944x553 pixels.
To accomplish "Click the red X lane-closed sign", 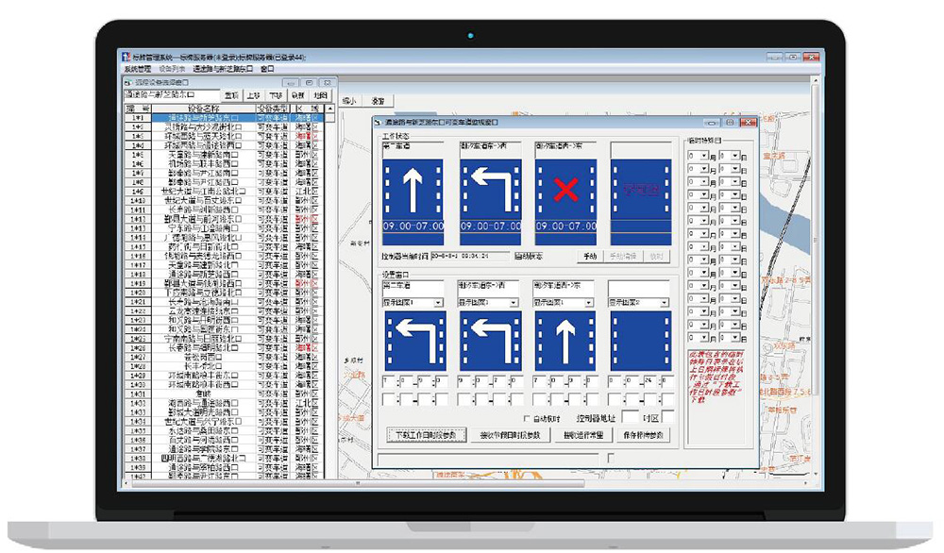I will [x=565, y=193].
